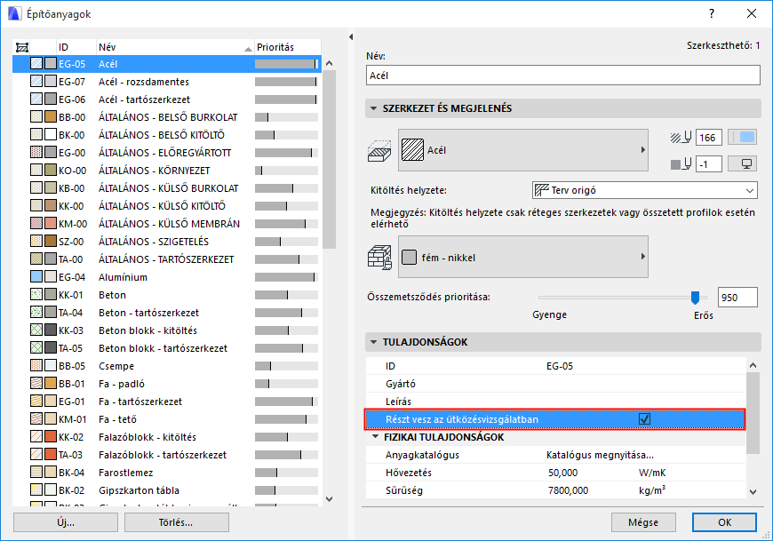Click the Hővezetés value 50,000

tap(562, 473)
